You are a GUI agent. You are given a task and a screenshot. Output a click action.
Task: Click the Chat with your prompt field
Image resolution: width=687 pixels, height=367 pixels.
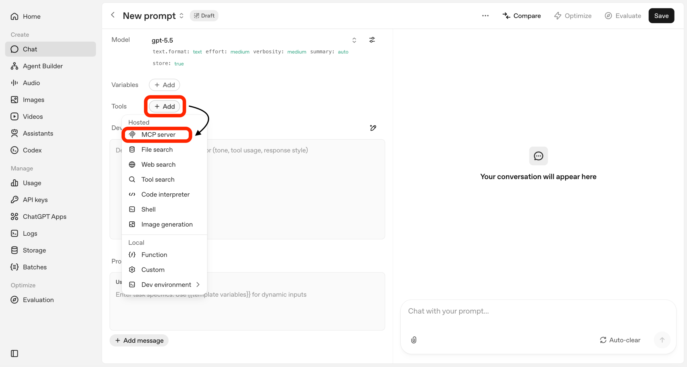538,311
